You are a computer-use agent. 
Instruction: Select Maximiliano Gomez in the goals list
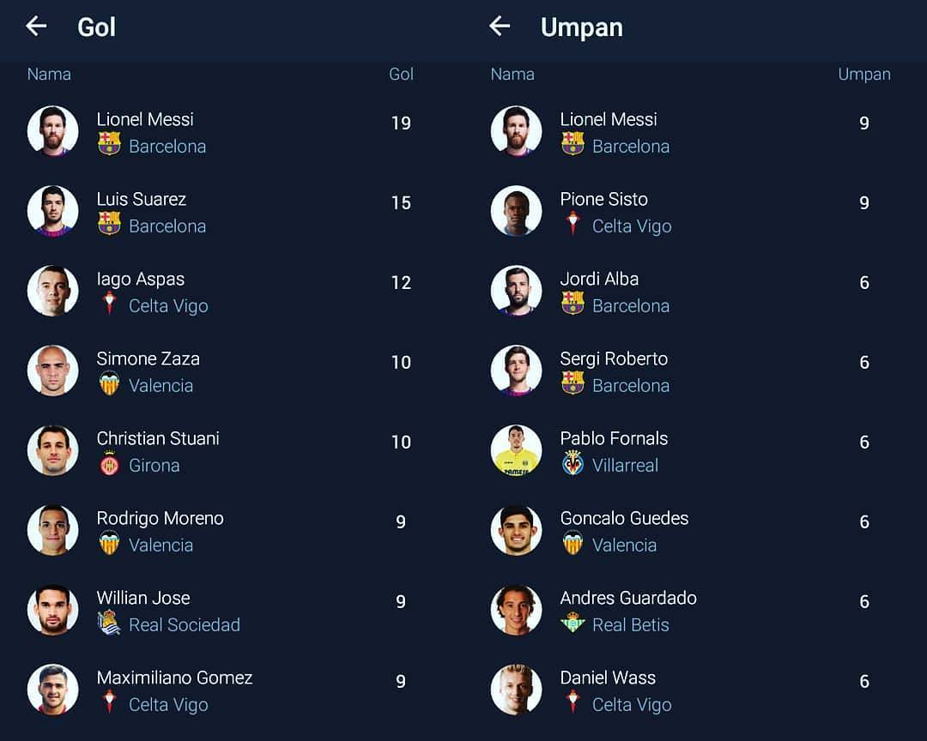[x=220, y=690]
